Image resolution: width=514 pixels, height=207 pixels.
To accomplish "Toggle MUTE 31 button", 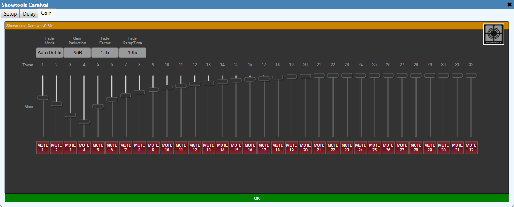I will coord(457,147).
